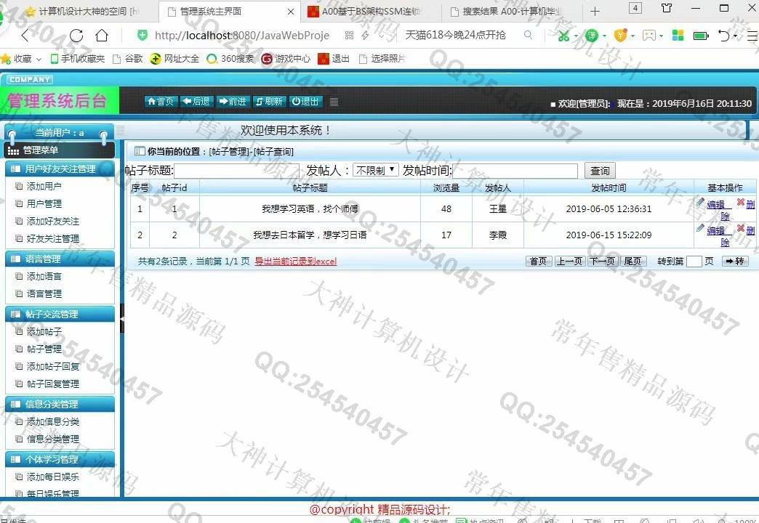
Task: Collapse the 帖子交流管理 menu section
Action: coord(60,314)
